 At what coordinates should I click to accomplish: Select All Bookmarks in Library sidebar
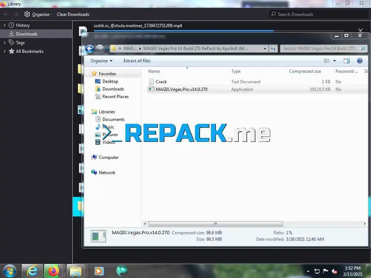(30, 51)
